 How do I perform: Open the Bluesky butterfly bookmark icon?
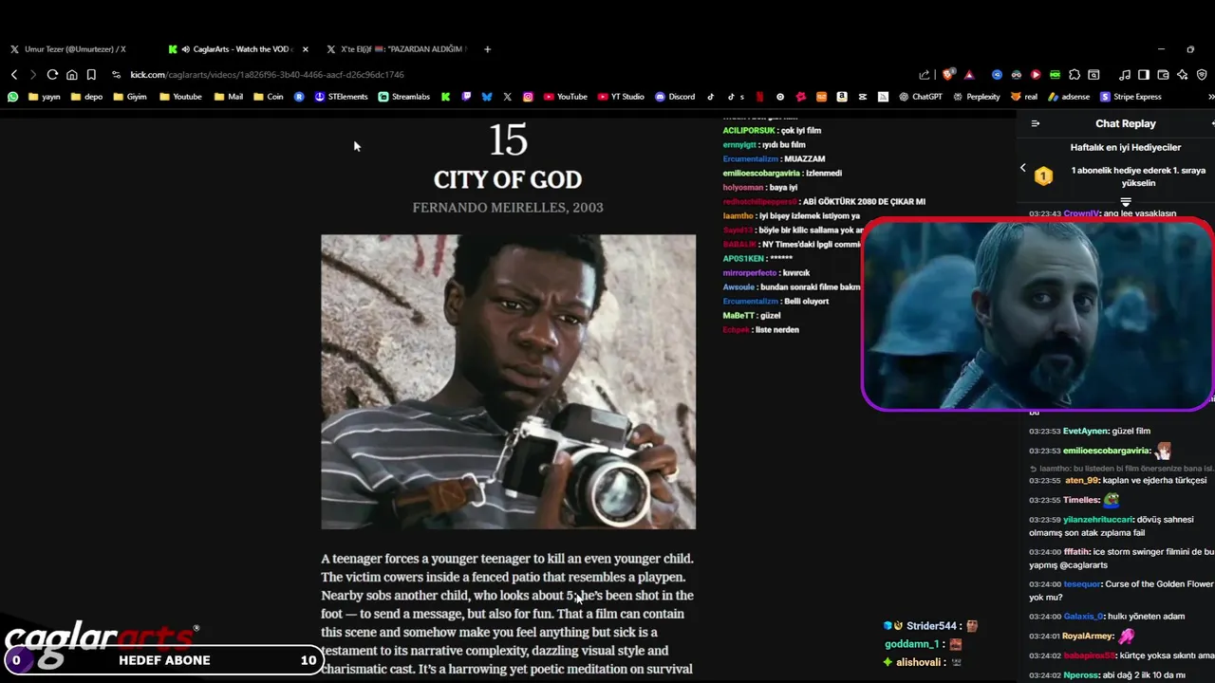[x=487, y=97]
